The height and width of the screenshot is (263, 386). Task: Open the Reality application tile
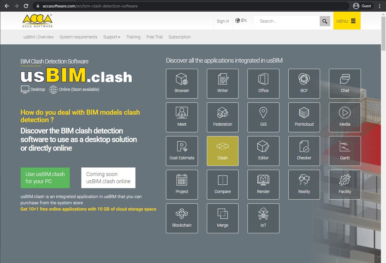coord(304,185)
